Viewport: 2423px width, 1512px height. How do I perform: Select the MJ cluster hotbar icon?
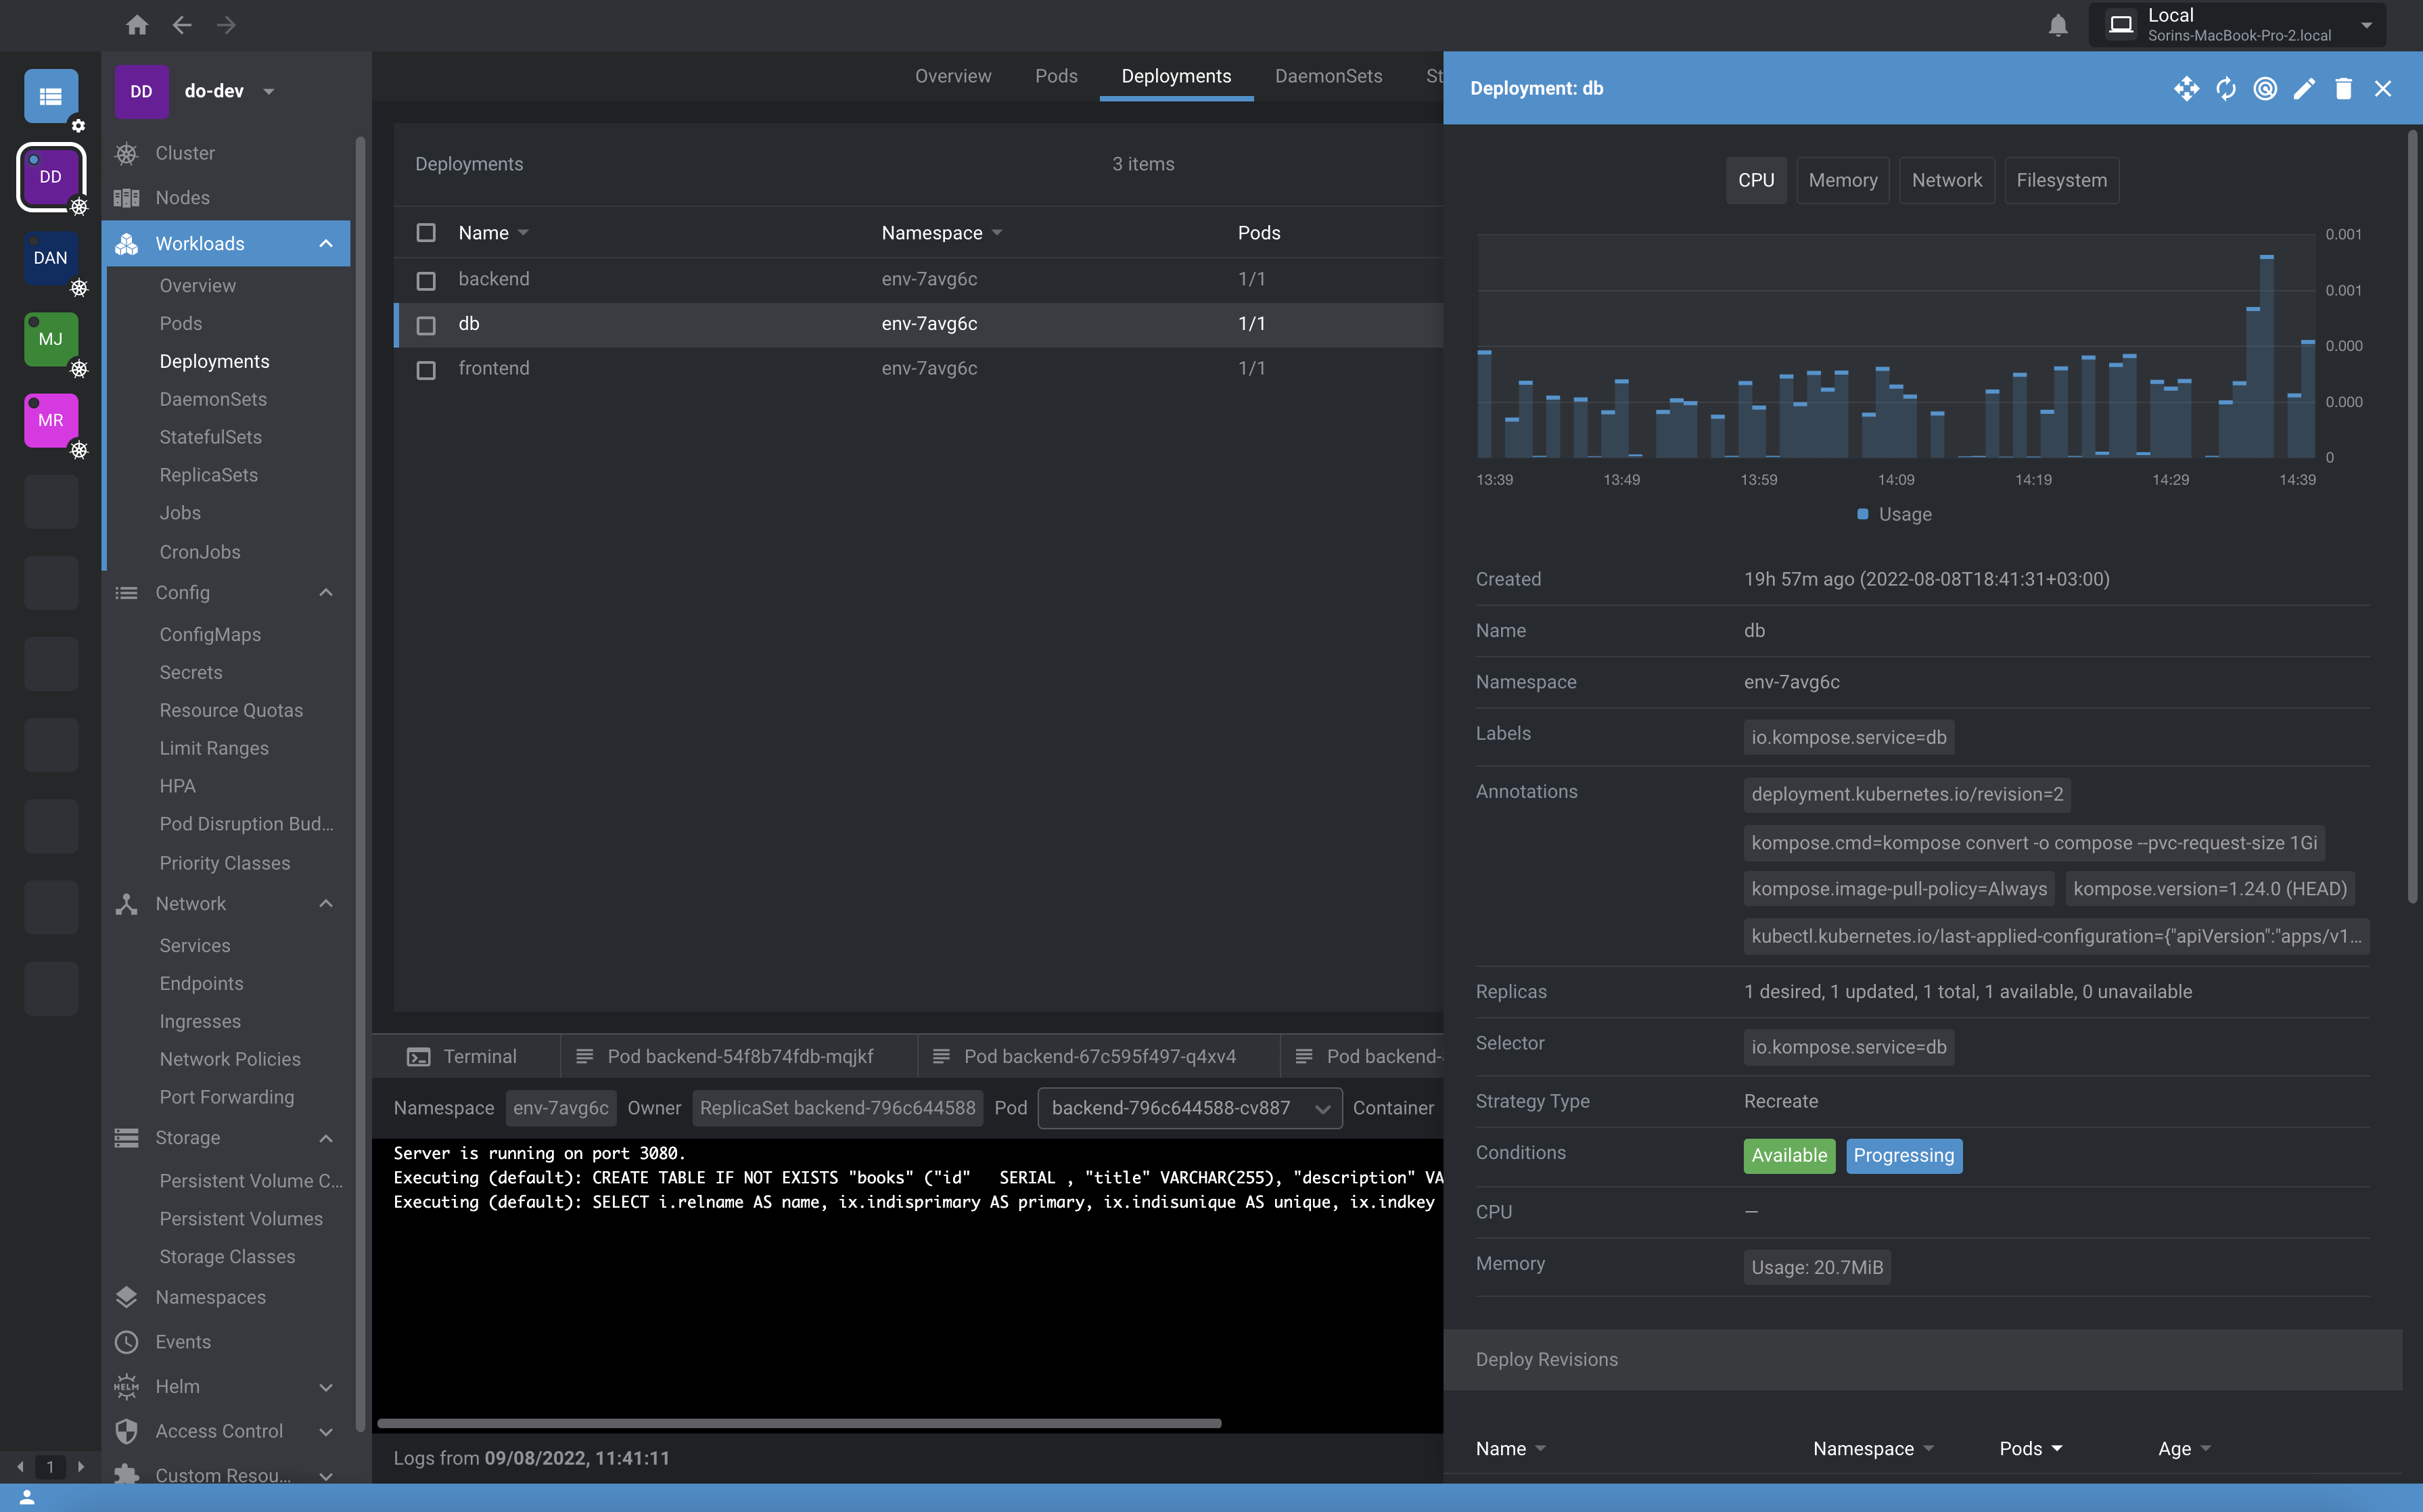tap(50, 339)
